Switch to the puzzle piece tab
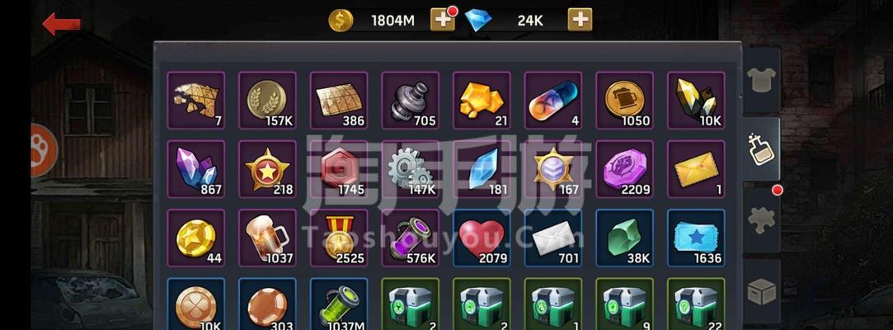 coord(761,219)
